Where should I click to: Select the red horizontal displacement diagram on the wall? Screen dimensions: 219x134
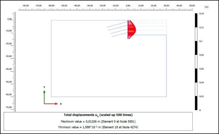pos(132,30)
